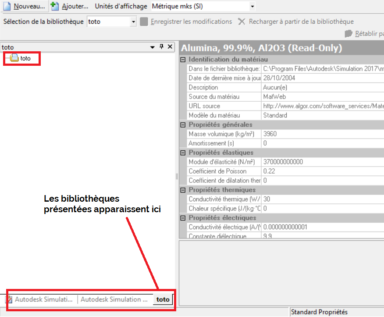Click the Ajouter green plus icon
The image size is (384, 317).
[x=55, y=7]
